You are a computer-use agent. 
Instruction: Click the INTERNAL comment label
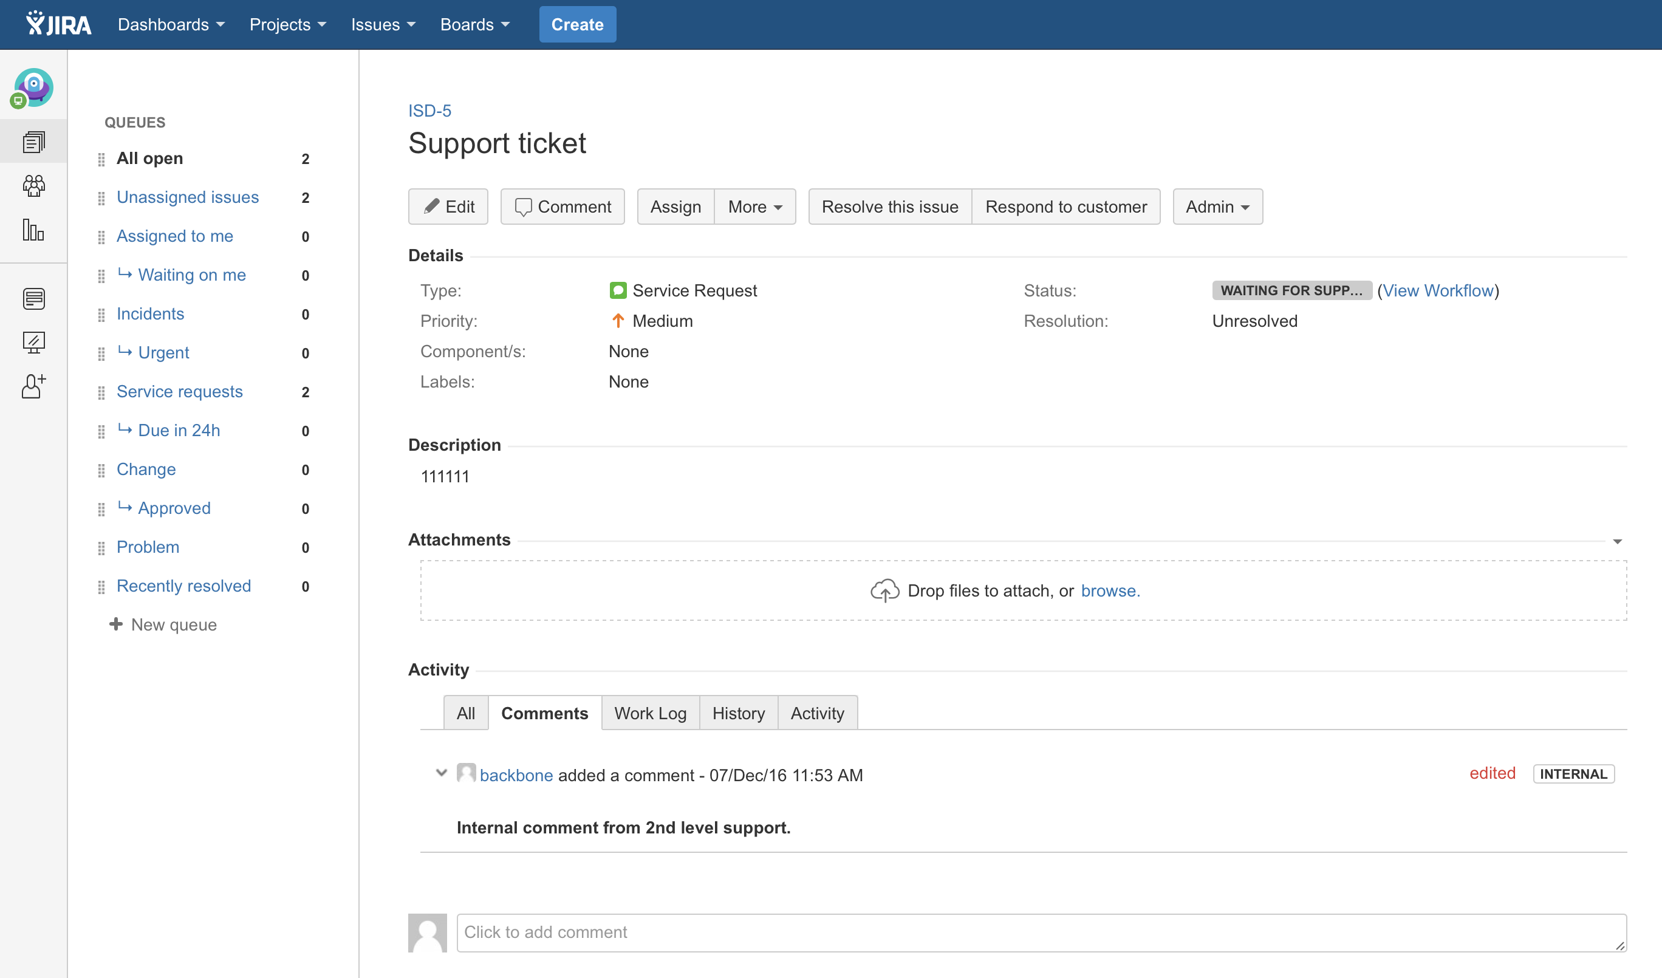pyautogui.click(x=1574, y=773)
